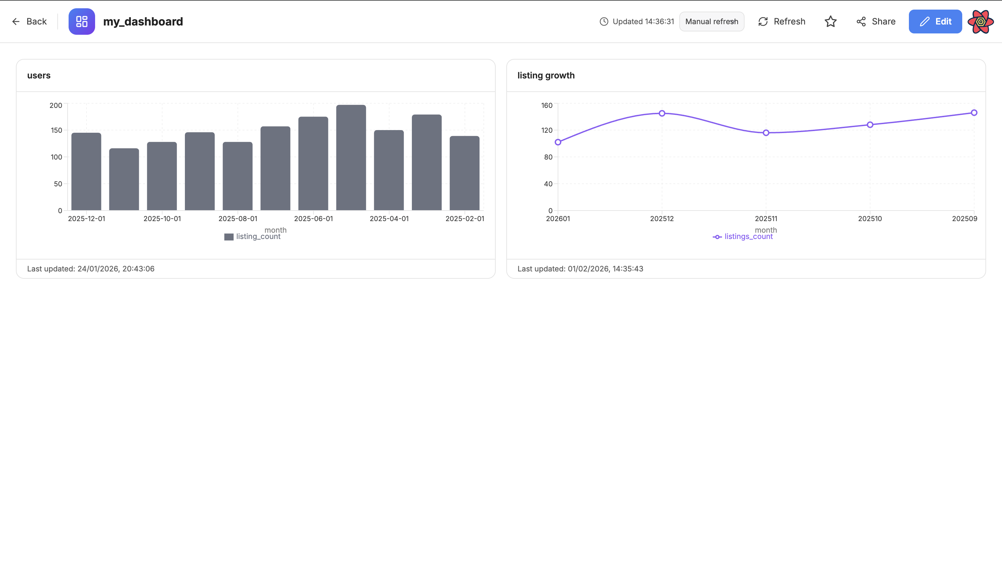Open the Share options
Image resolution: width=1002 pixels, height=568 pixels.
click(875, 22)
